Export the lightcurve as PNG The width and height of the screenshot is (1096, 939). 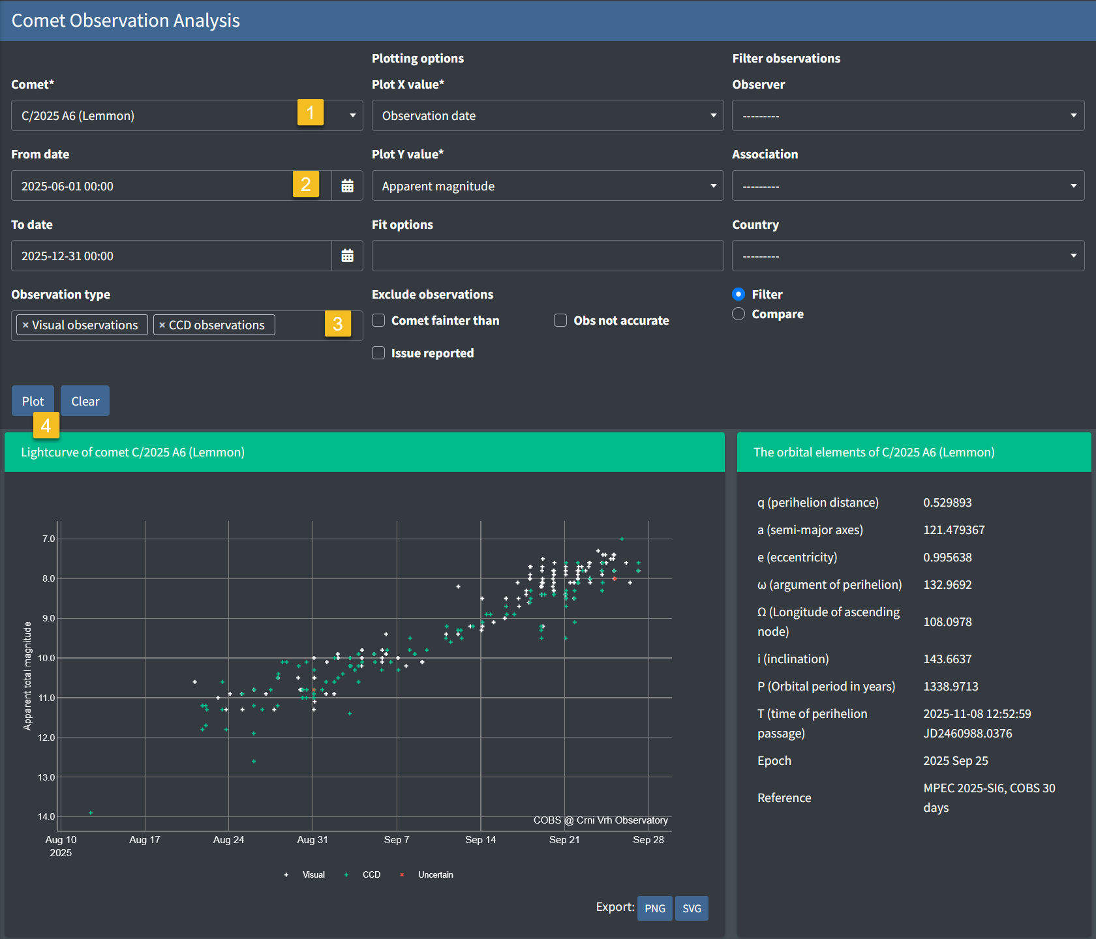pyautogui.click(x=654, y=908)
